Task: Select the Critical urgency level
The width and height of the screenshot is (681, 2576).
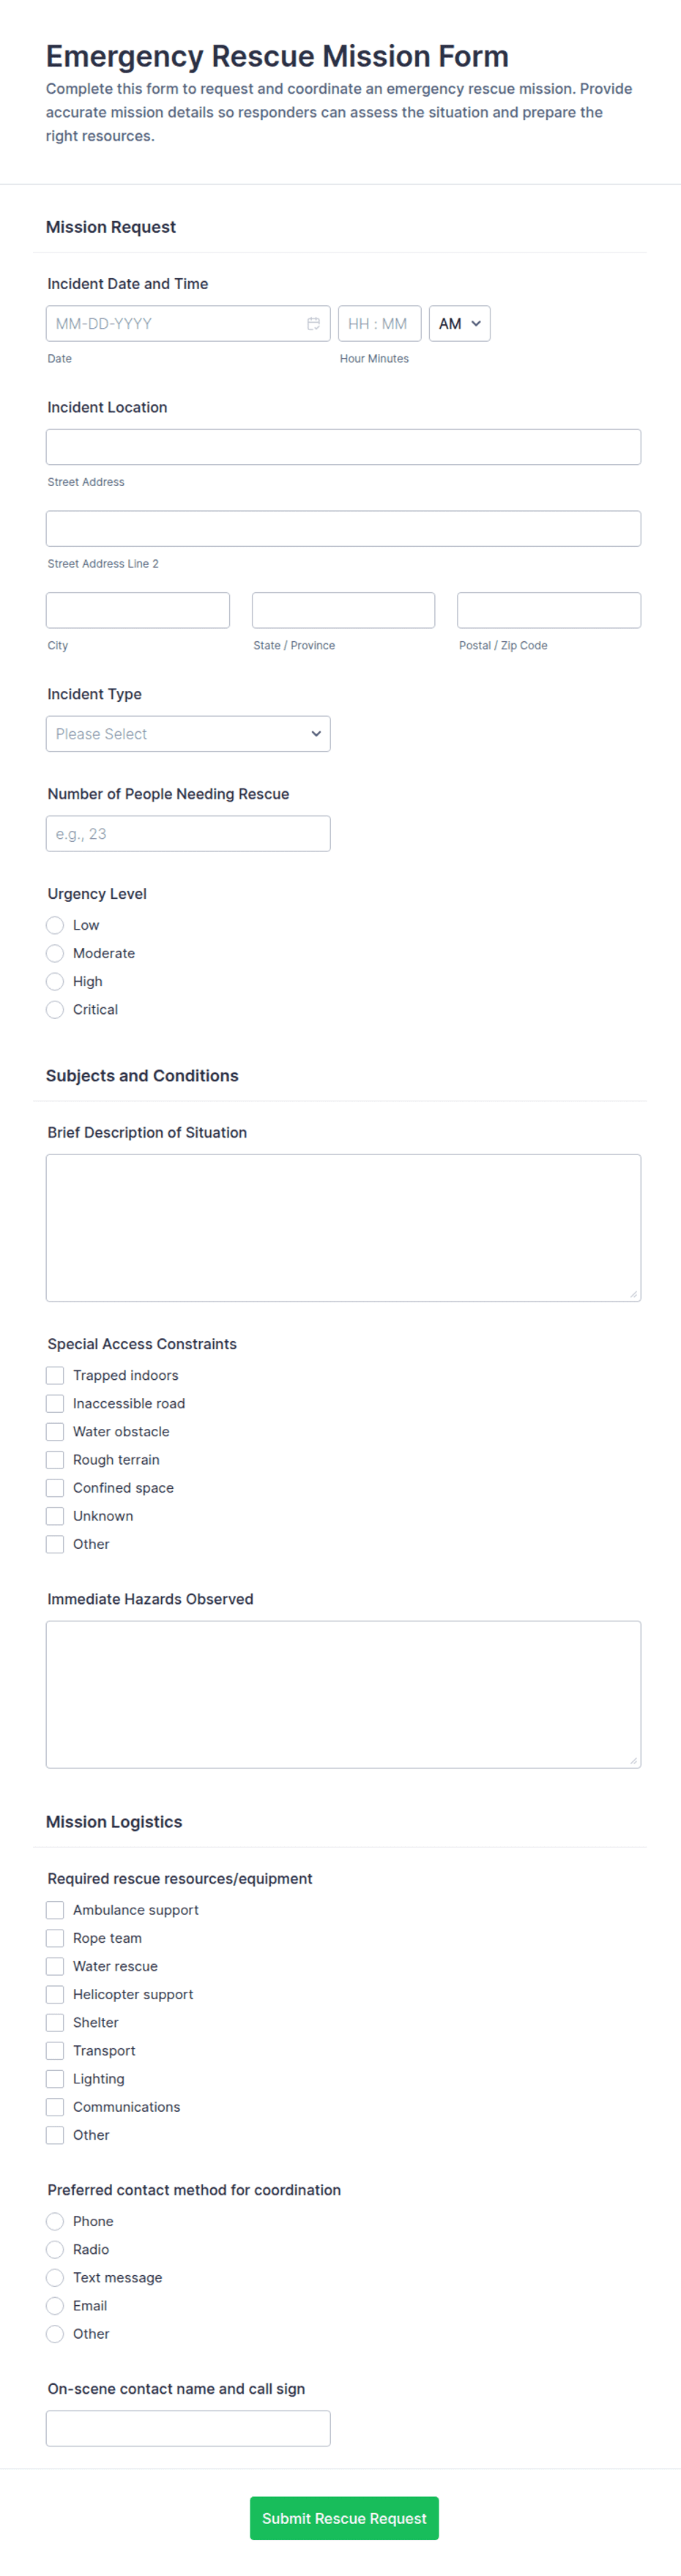Action: click(55, 1010)
